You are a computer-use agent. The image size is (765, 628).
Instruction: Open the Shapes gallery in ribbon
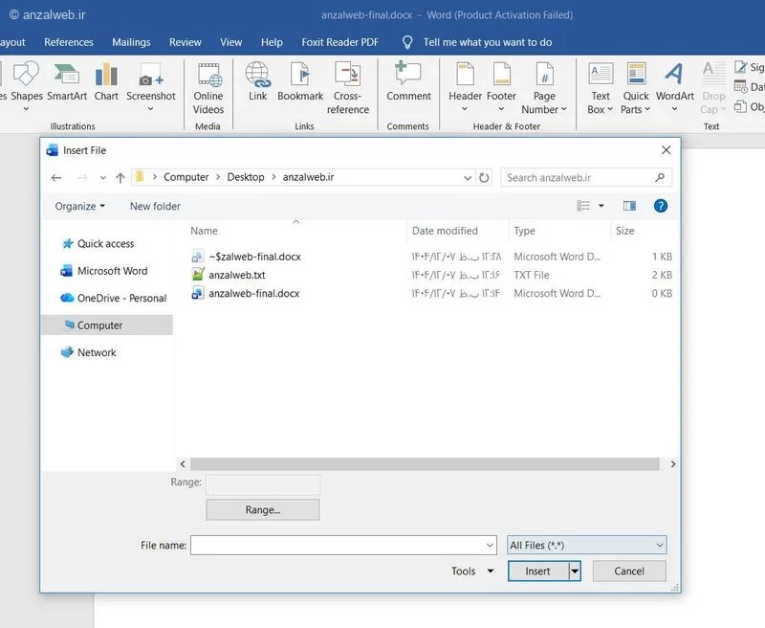27,86
